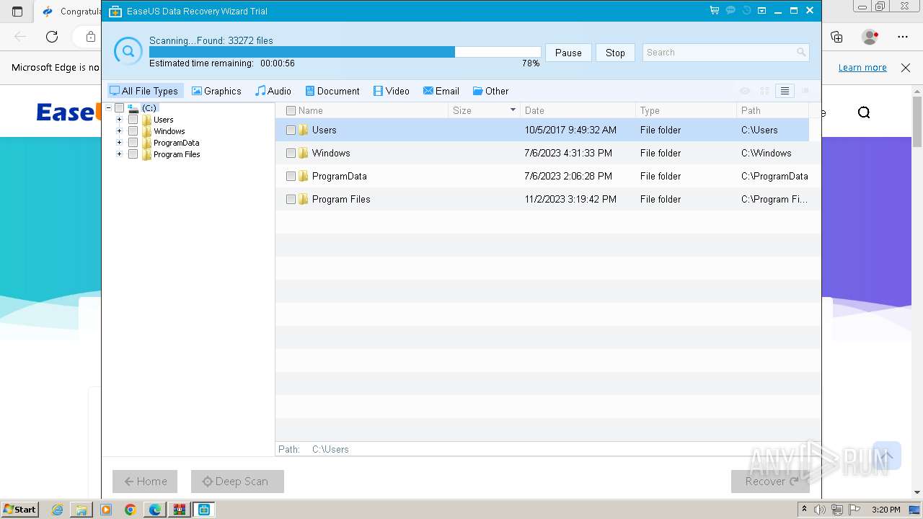Open the network tray icon

pyautogui.click(x=837, y=510)
